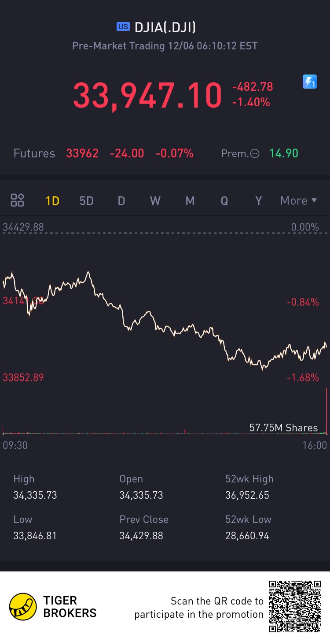
Task: Tap the Prem. 14.90 value
Action: (x=284, y=153)
